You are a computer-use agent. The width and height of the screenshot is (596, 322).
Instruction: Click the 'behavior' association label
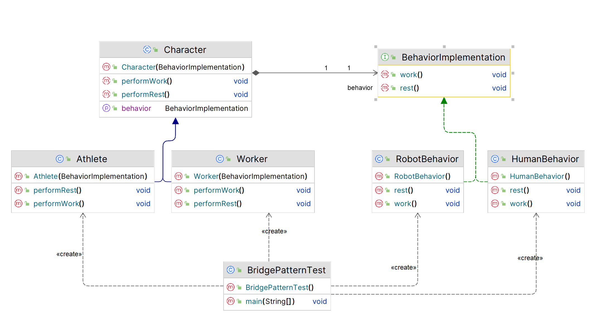(x=360, y=88)
